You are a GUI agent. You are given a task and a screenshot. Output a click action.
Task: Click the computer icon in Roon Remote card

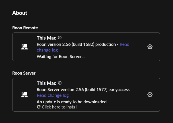click(24, 47)
